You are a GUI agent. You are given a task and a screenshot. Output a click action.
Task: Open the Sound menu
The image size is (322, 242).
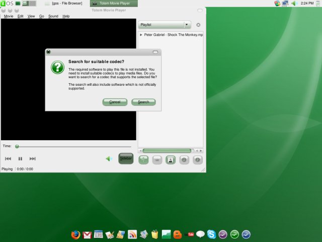click(53, 16)
